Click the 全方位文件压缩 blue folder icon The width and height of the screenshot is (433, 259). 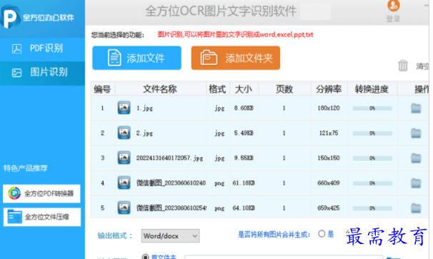coord(14,216)
